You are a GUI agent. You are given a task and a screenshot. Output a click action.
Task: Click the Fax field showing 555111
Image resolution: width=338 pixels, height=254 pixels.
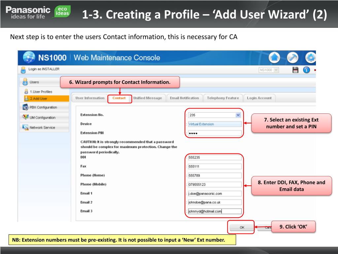(215, 167)
